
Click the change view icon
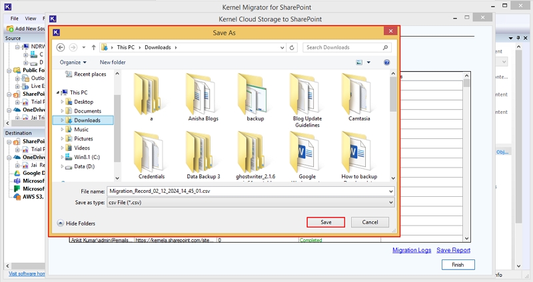[x=360, y=63]
